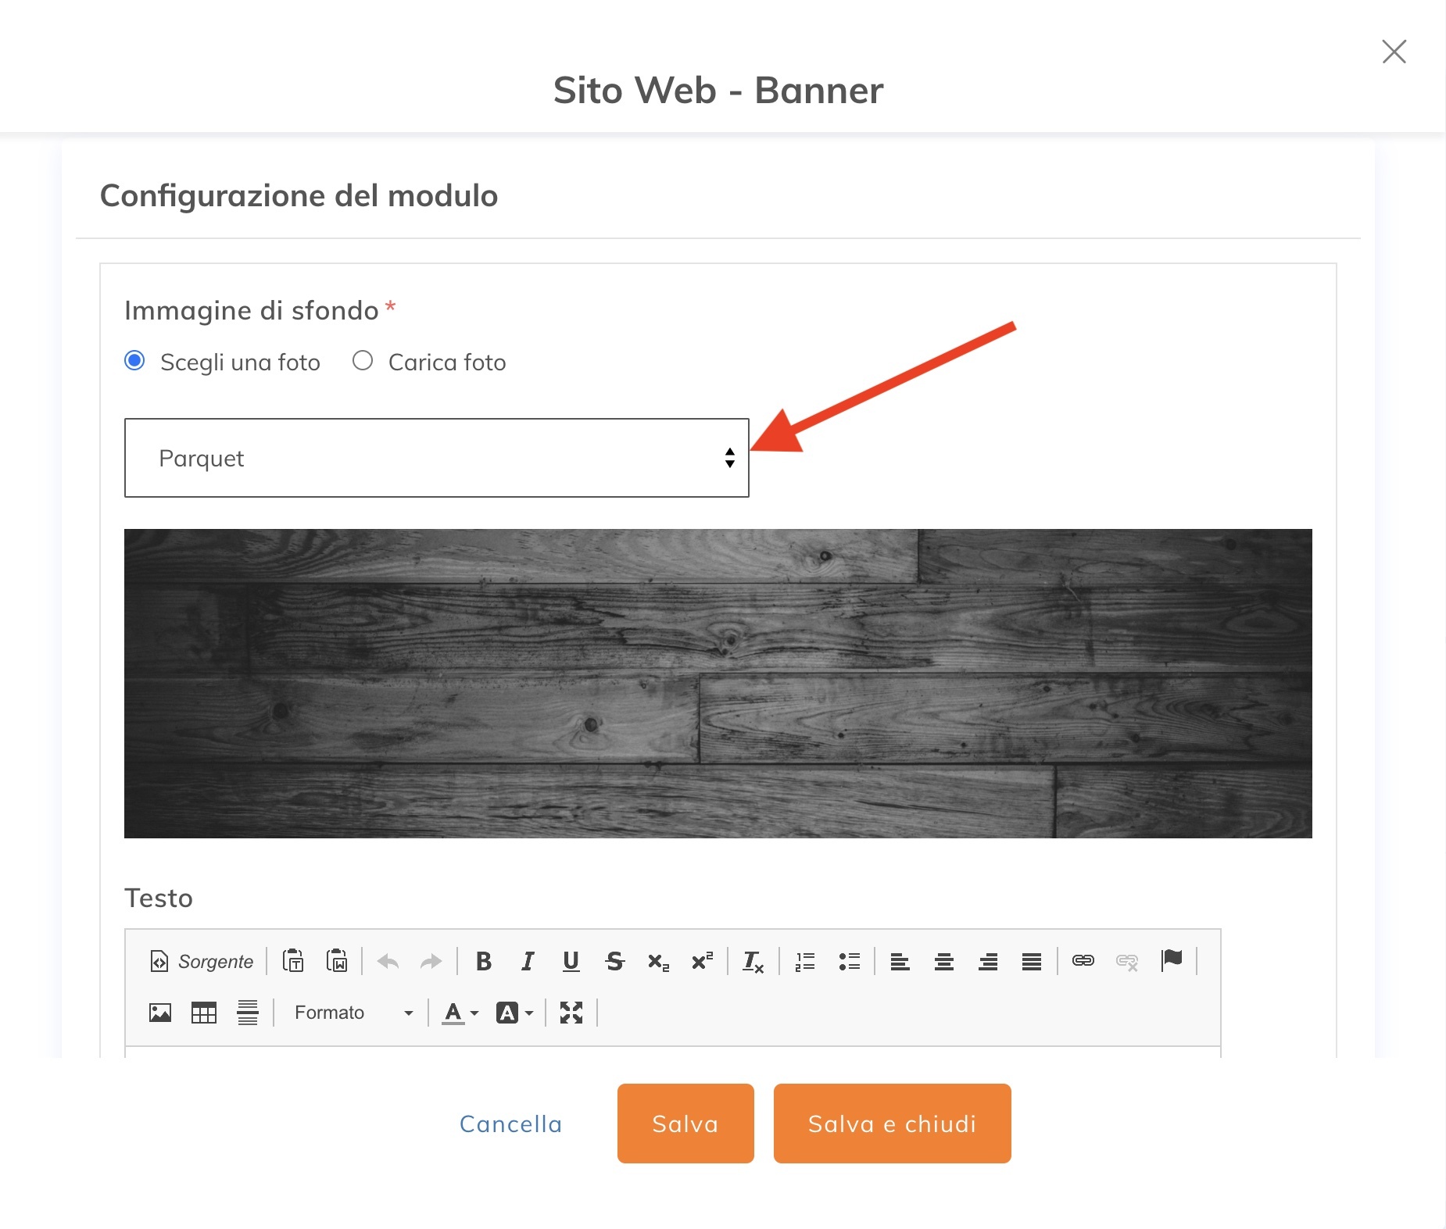The height and width of the screenshot is (1229, 1446).
Task: Click the underline icon
Action: click(x=571, y=961)
